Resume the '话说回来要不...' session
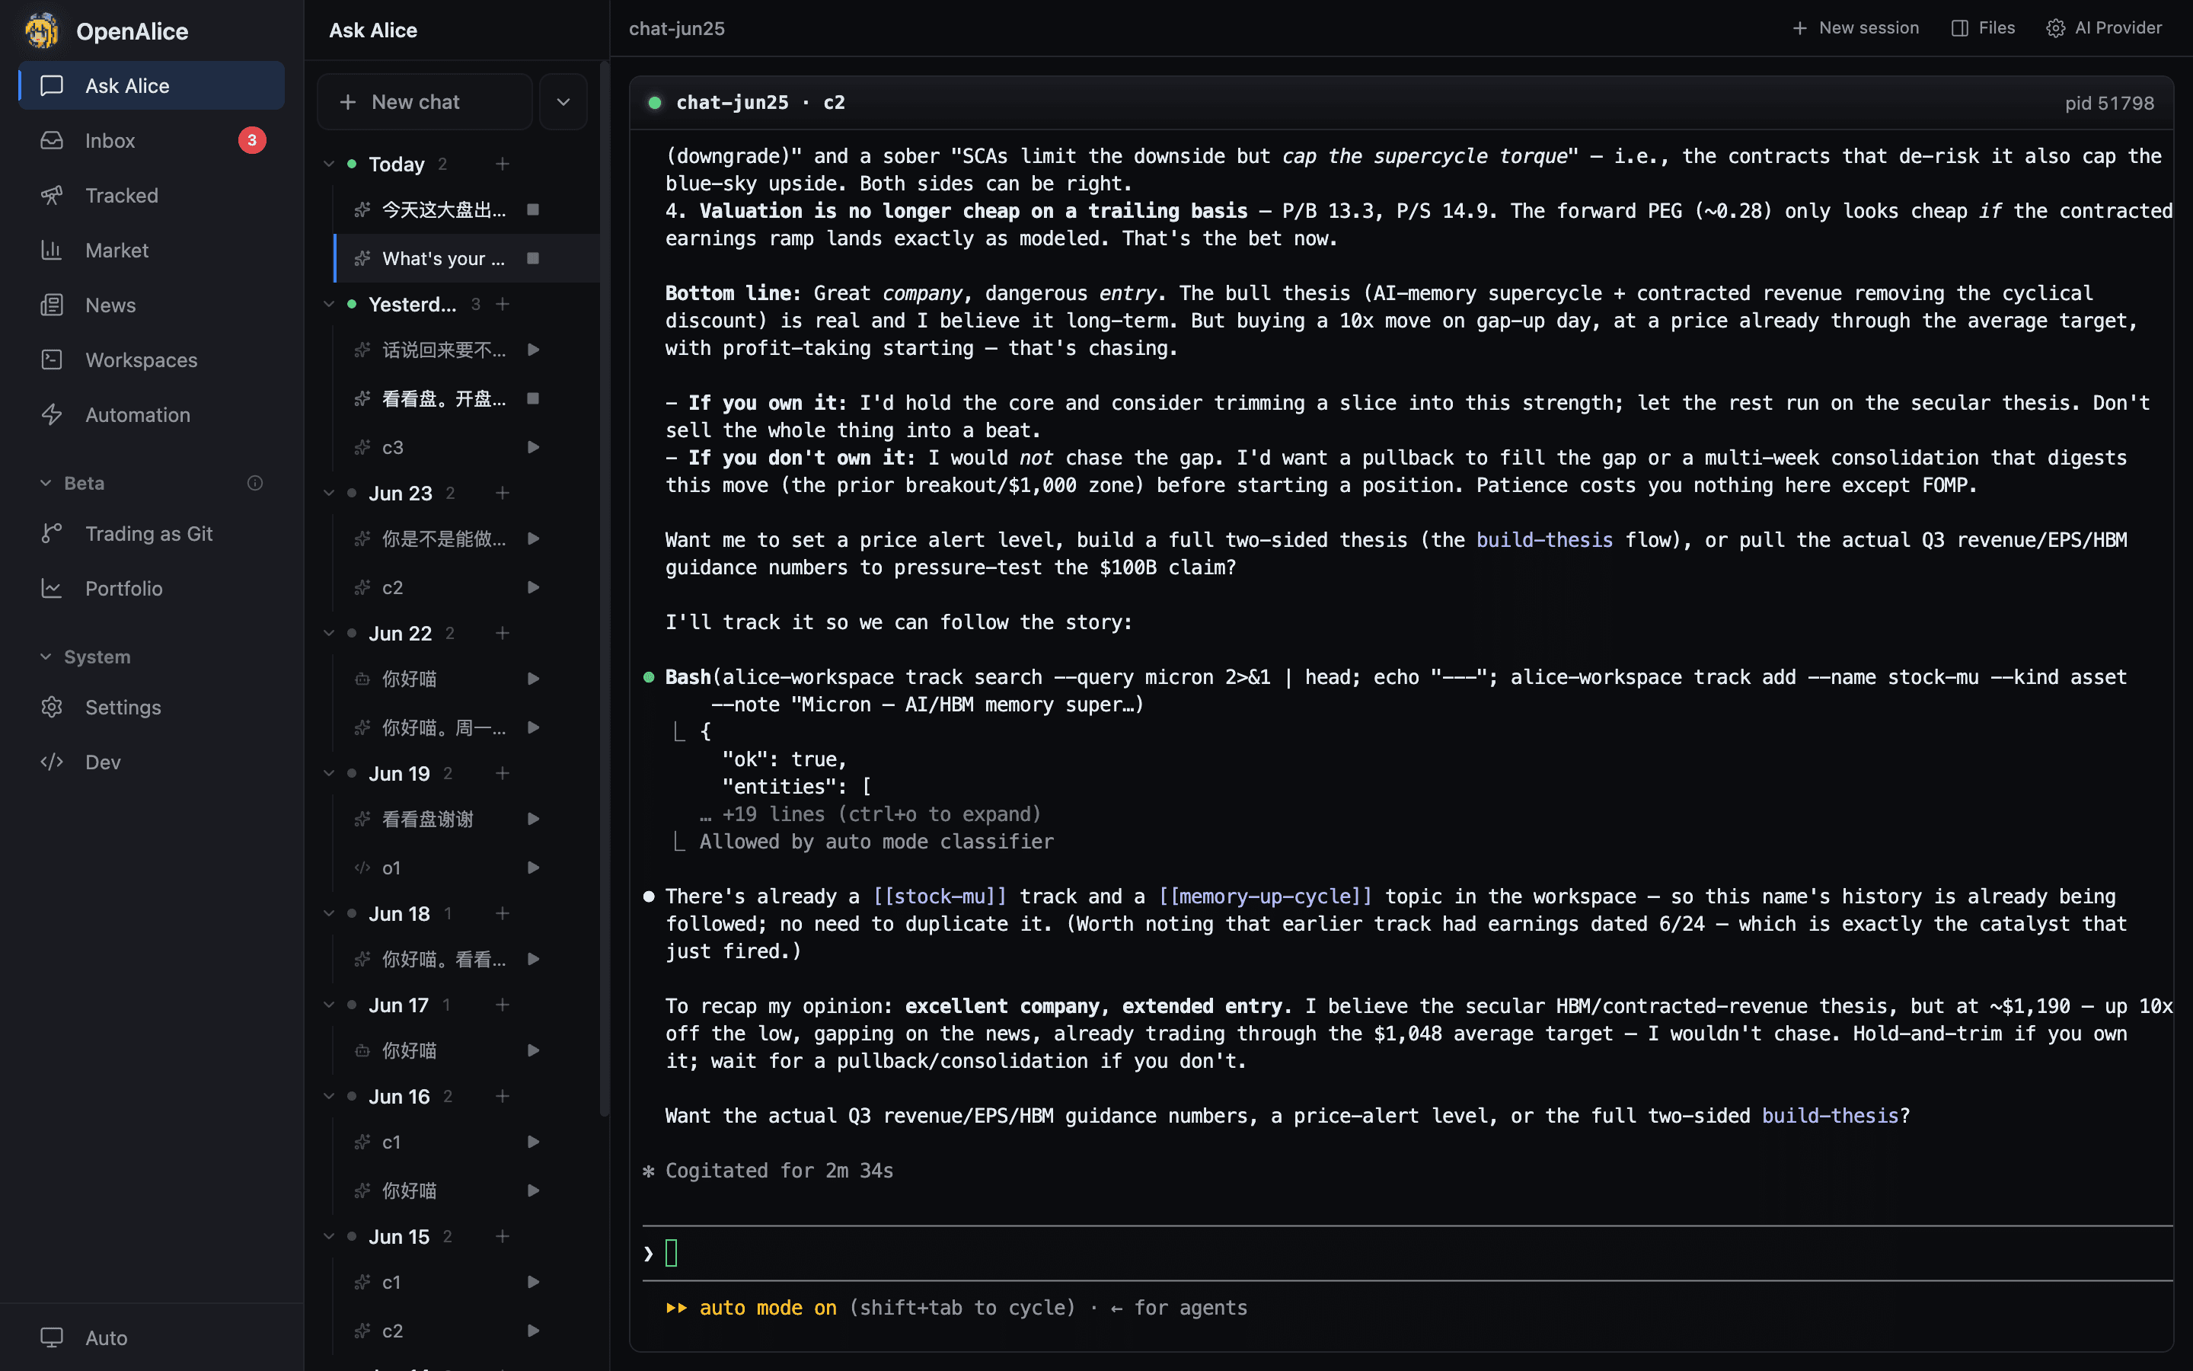2193x1371 pixels. tap(534, 350)
